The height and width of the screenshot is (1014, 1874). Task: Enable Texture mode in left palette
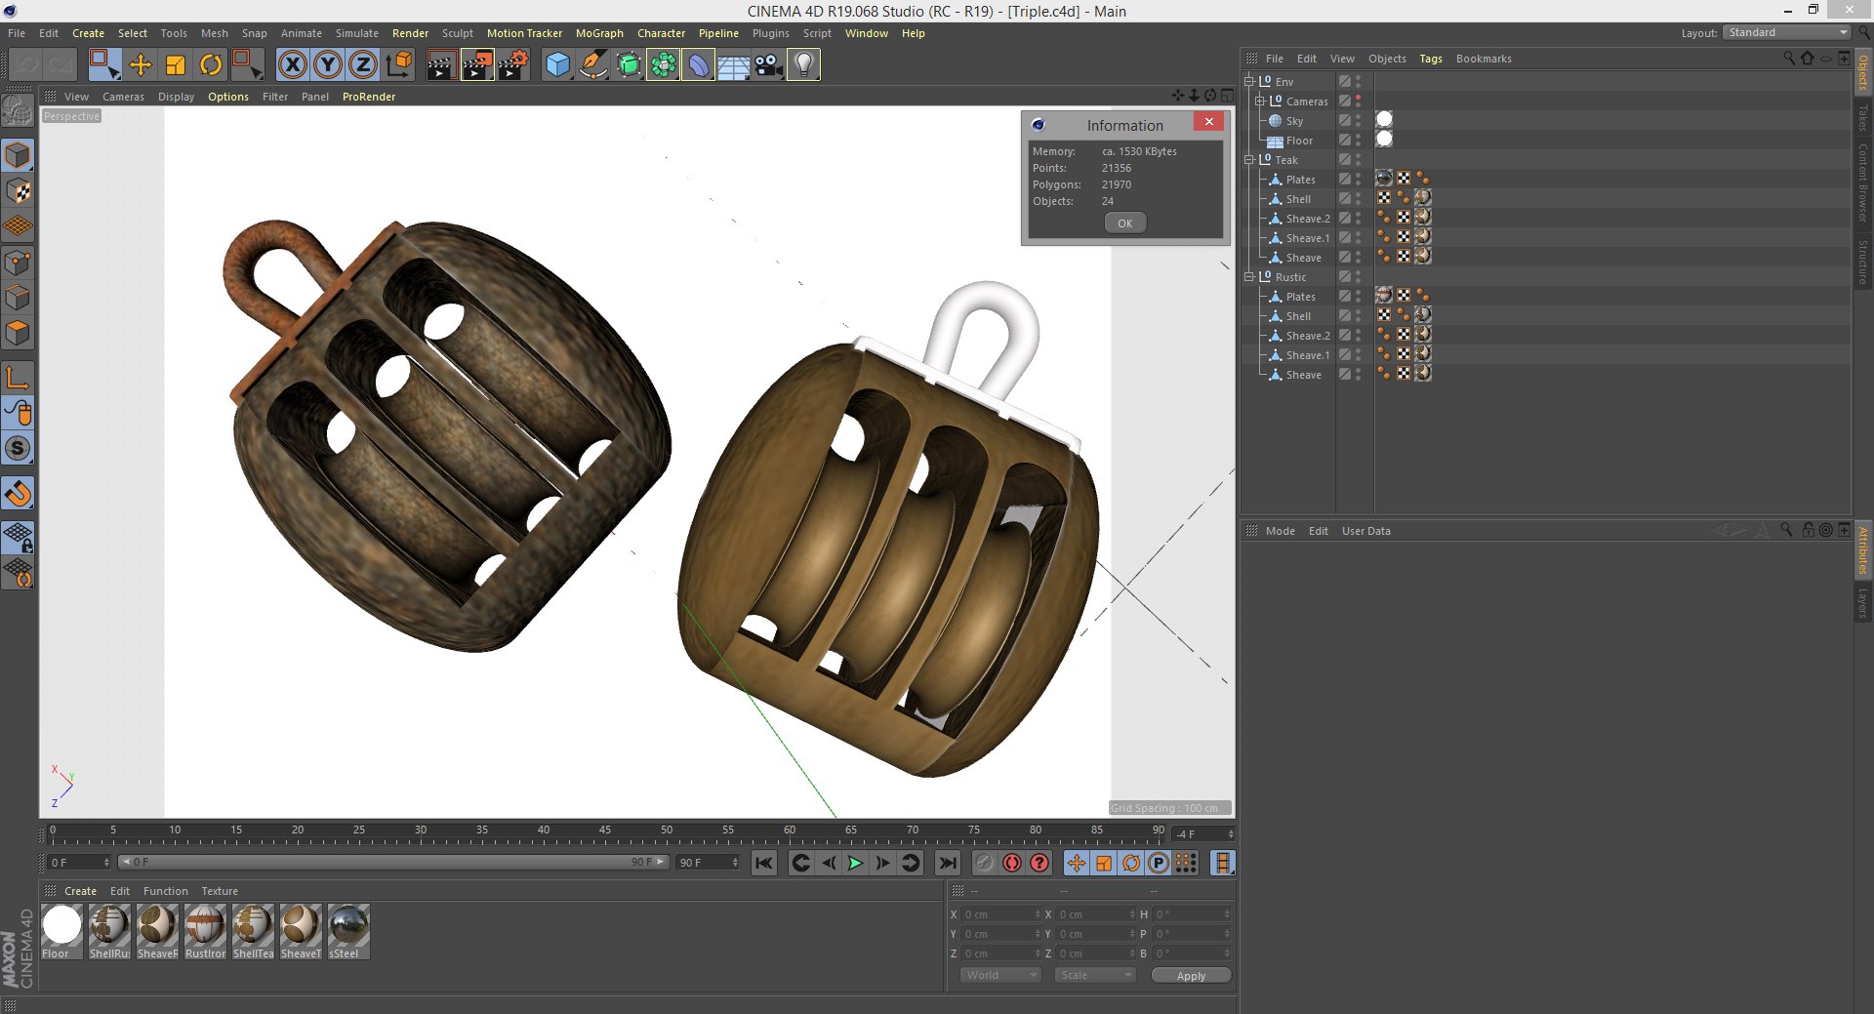(x=19, y=191)
